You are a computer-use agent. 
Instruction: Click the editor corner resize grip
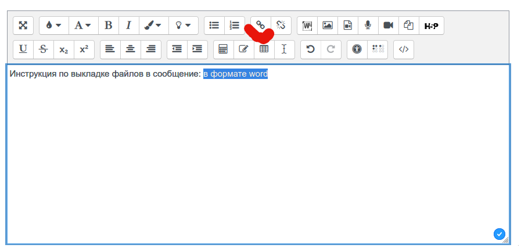coord(506,240)
